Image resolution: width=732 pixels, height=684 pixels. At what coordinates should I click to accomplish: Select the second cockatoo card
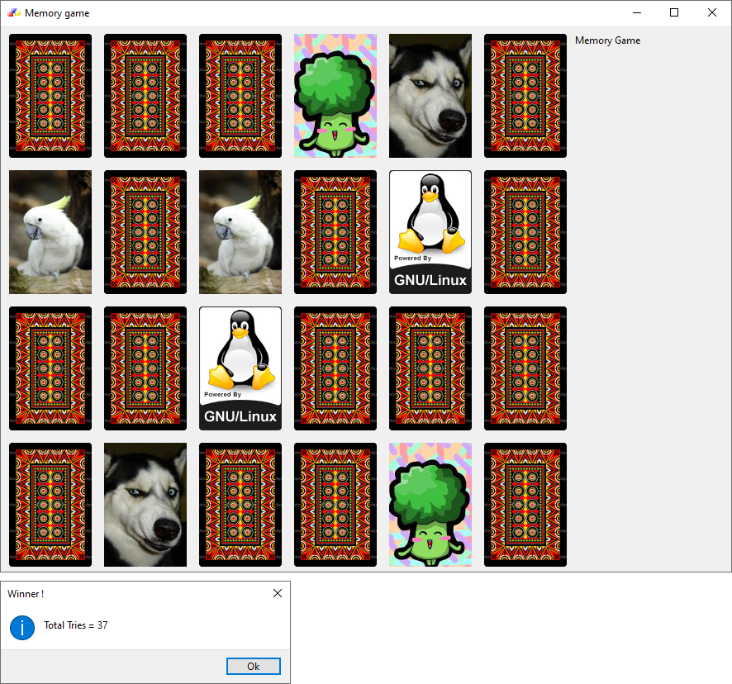[x=240, y=231]
